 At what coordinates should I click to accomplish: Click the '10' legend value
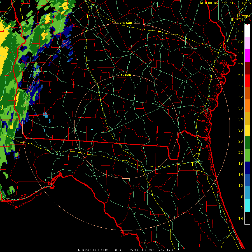(x=241, y=186)
